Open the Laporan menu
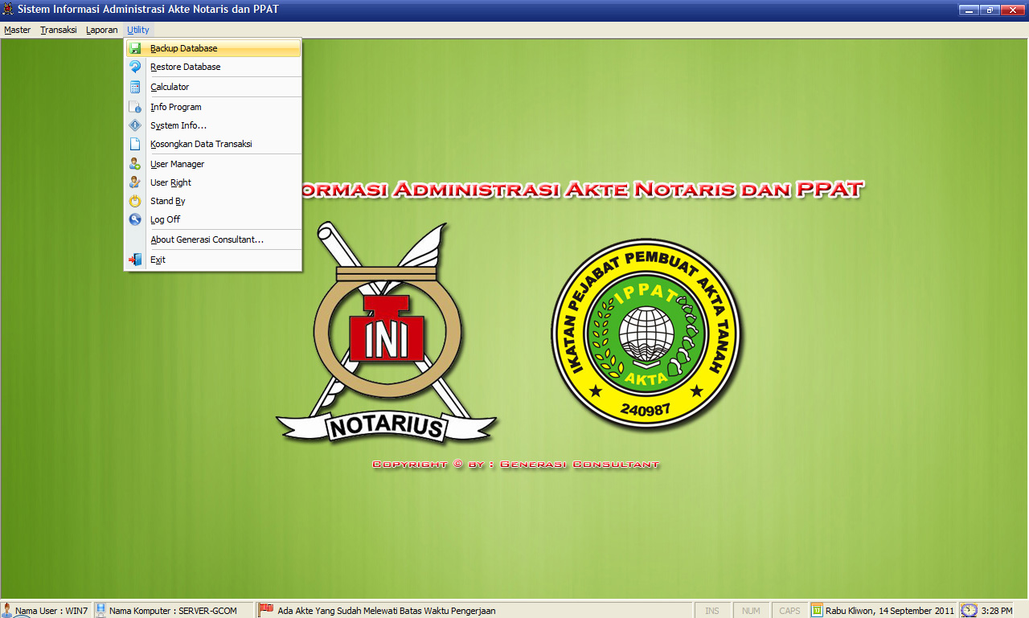1029x618 pixels. (x=102, y=30)
